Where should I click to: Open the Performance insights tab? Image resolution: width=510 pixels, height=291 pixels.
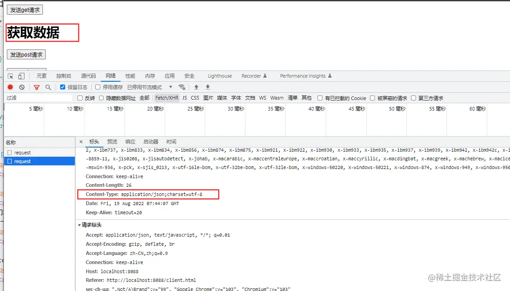[306, 76]
